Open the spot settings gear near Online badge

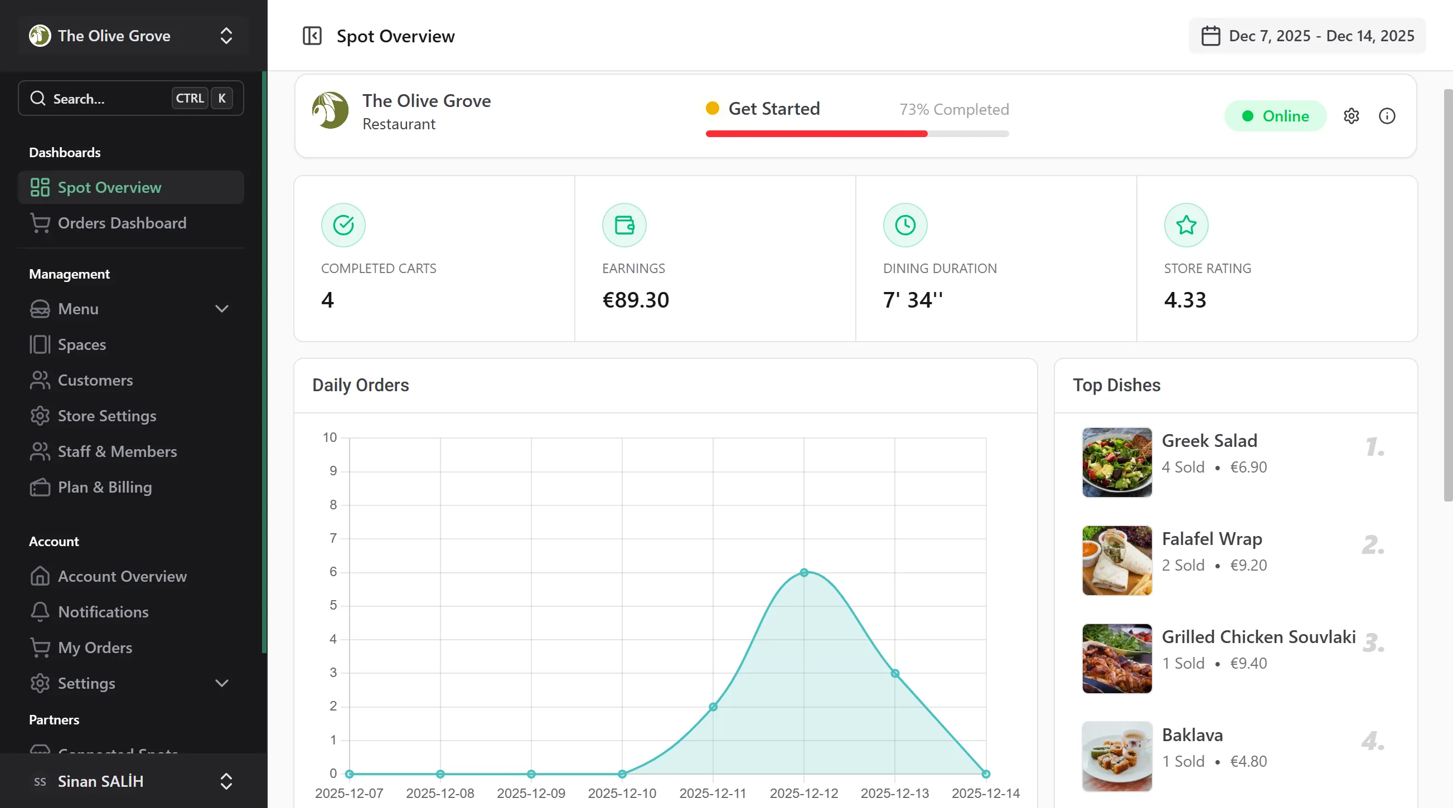(x=1352, y=115)
